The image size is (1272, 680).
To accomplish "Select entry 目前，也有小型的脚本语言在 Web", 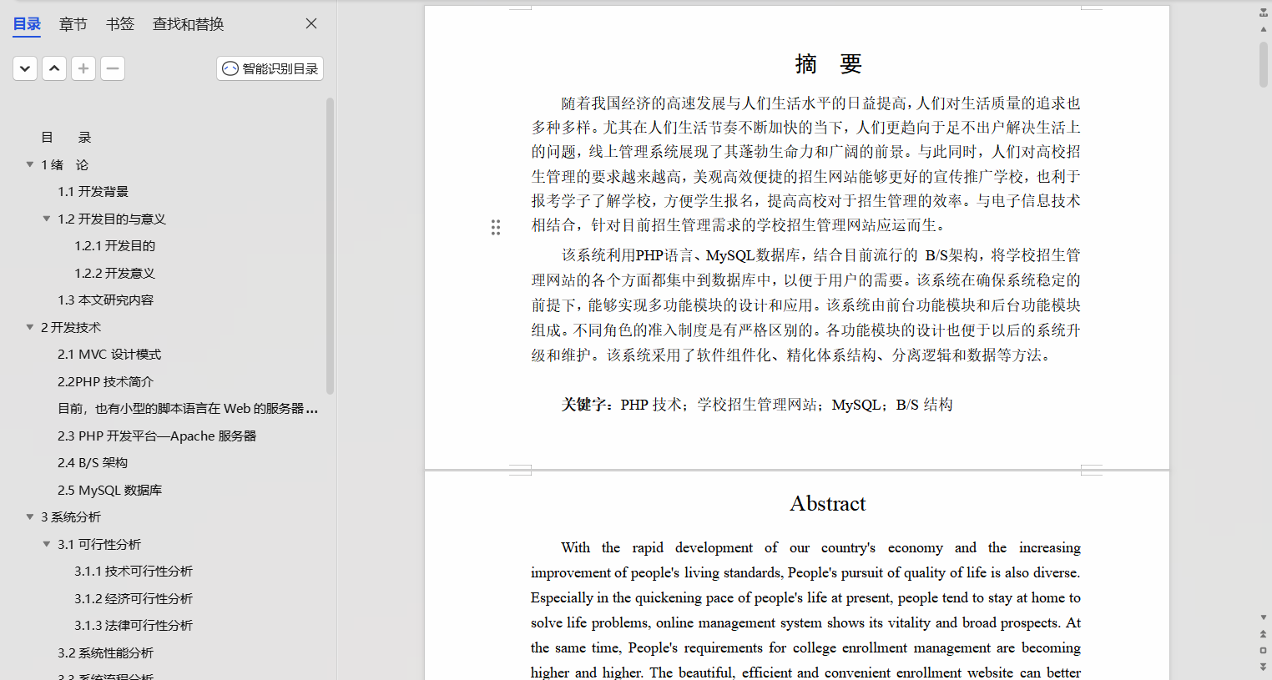I will 188,409.
